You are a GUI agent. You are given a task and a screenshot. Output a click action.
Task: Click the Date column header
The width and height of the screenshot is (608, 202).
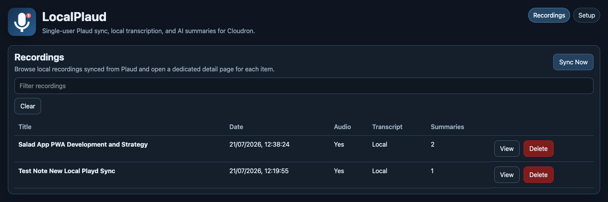(x=236, y=127)
